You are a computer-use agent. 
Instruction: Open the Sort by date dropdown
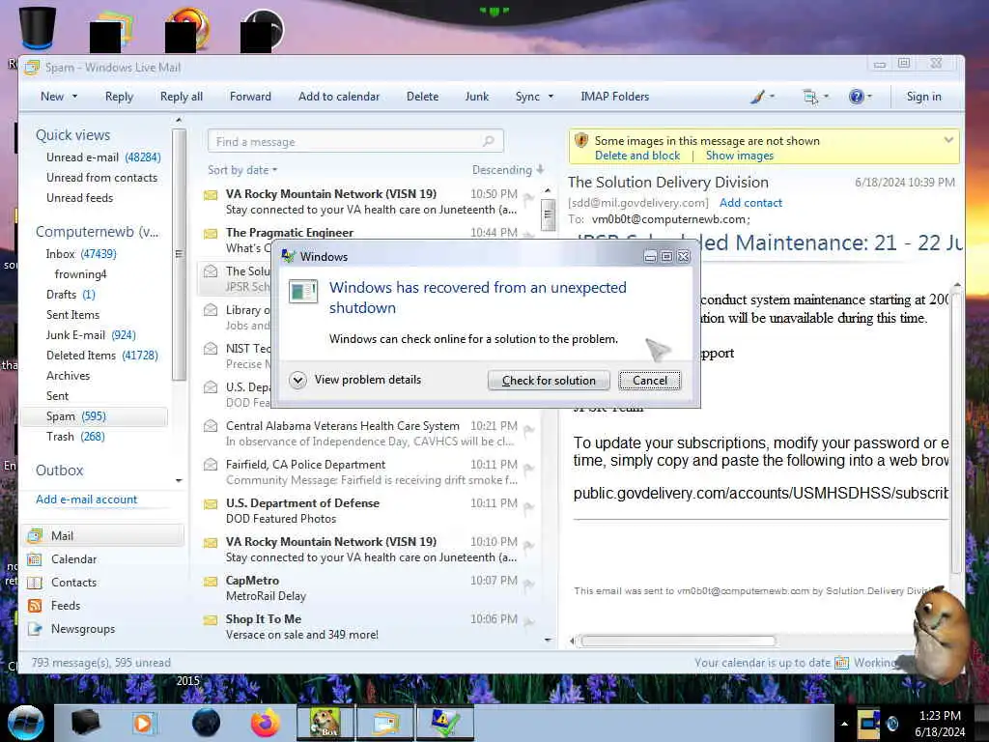(x=242, y=170)
